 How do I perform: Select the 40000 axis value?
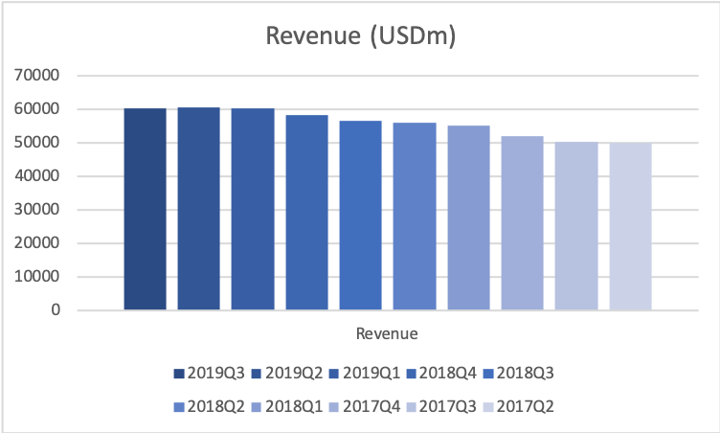(x=36, y=176)
